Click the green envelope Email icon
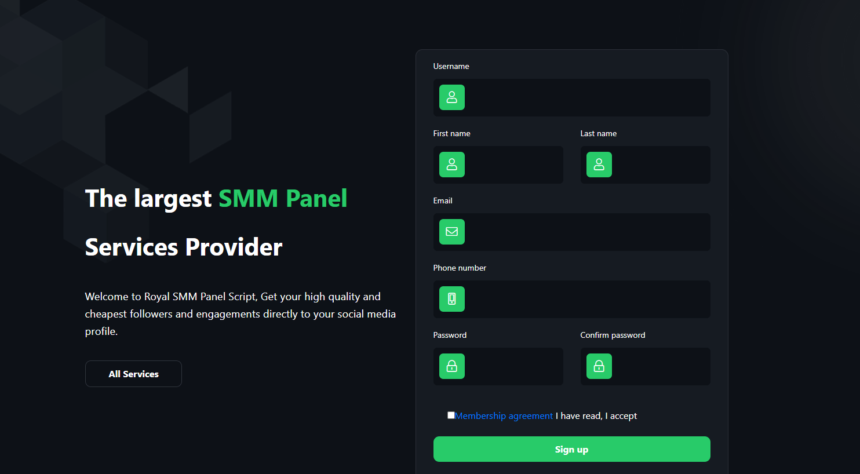This screenshot has height=474, width=860. 452,232
